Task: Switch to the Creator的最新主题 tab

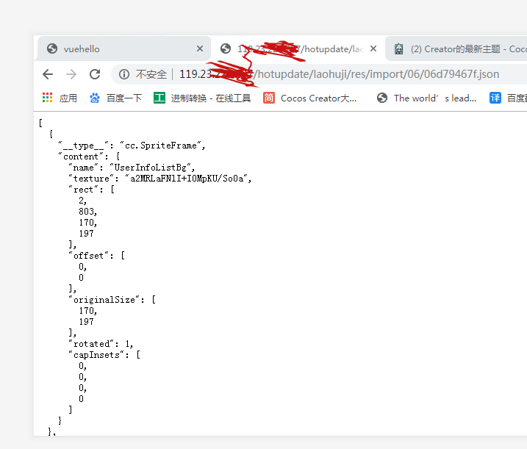Action: click(457, 49)
